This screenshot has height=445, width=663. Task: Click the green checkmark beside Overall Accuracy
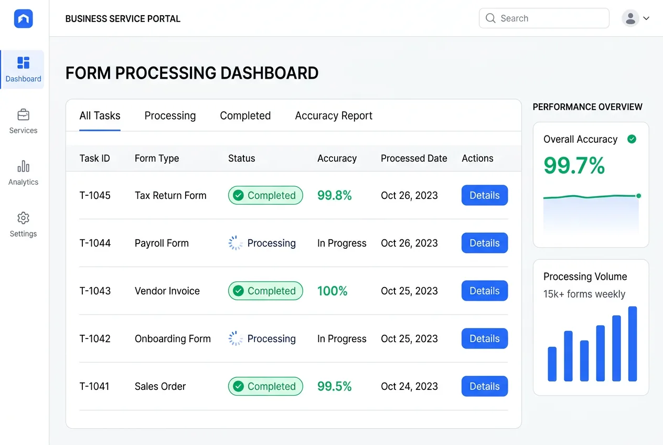(x=632, y=139)
